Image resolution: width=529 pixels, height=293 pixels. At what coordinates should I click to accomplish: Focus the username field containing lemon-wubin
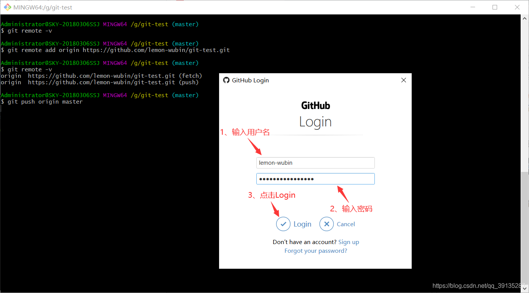tap(316, 163)
